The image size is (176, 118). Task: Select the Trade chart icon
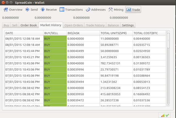click(129, 10)
